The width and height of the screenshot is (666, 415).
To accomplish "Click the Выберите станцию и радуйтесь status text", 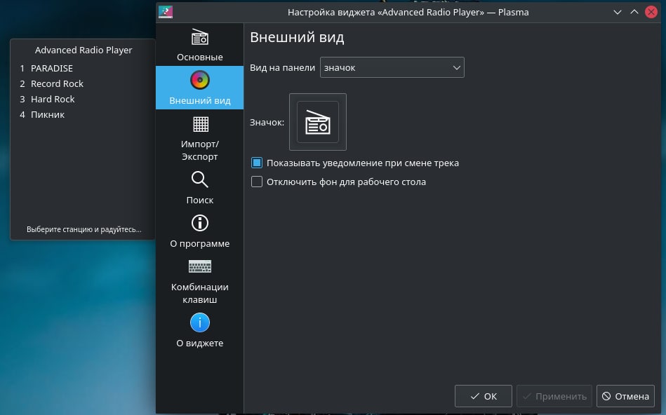I will click(x=84, y=229).
